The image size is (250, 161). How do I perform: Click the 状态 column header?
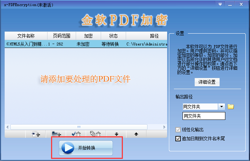(x=113, y=36)
